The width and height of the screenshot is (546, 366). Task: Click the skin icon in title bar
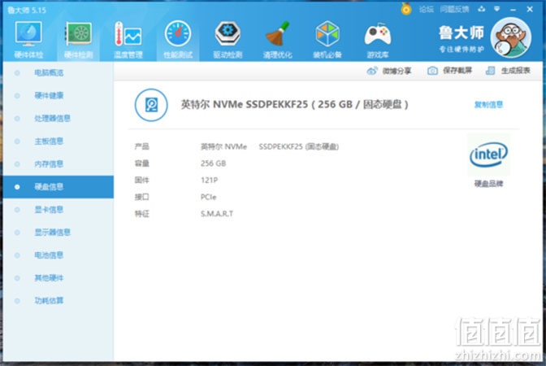point(482,9)
